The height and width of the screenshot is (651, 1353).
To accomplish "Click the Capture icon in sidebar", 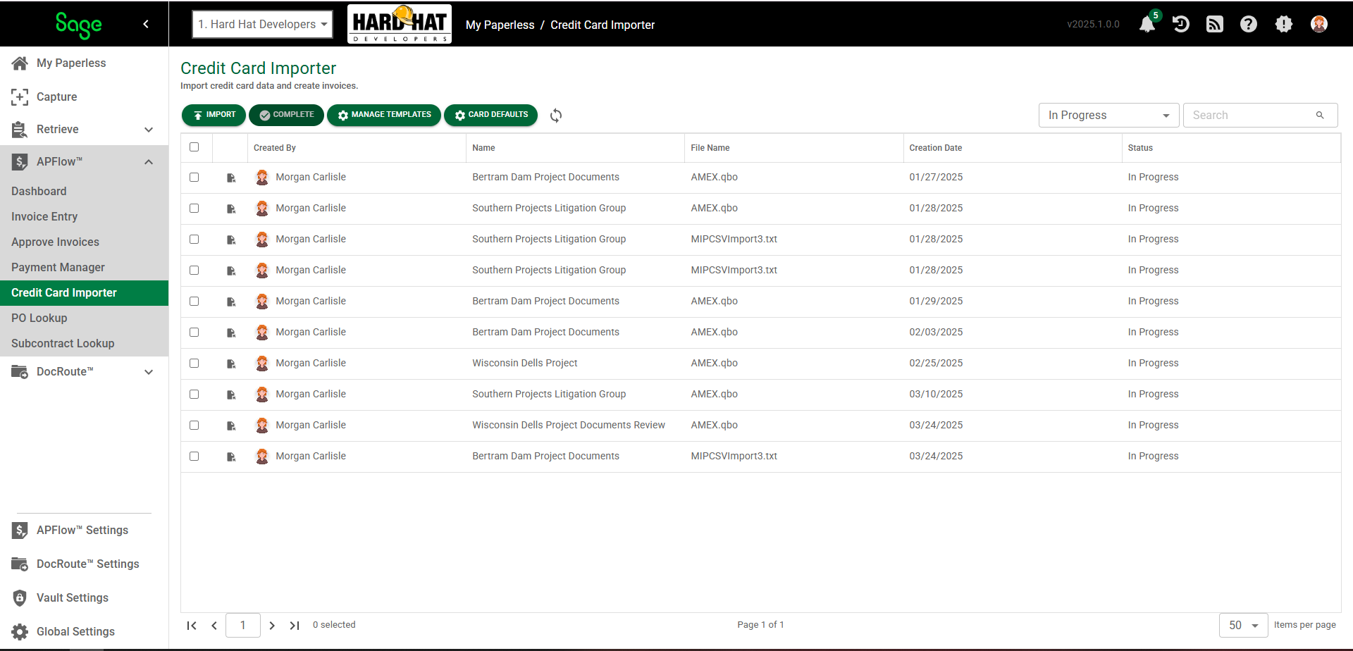I will click(20, 97).
